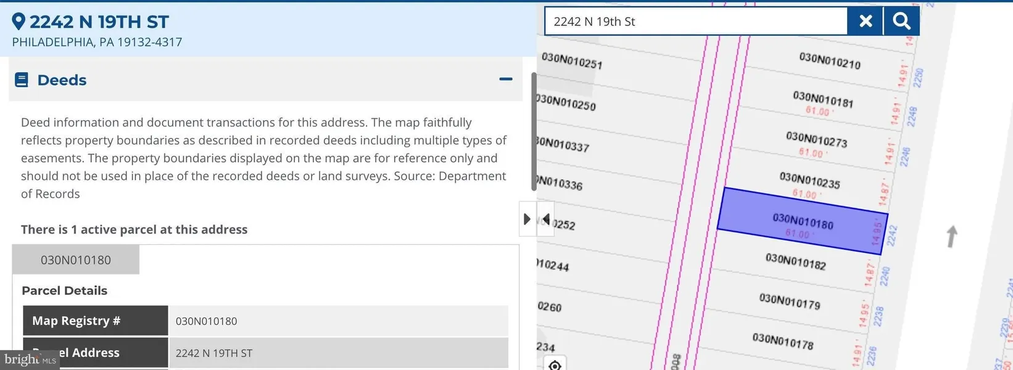The height and width of the screenshot is (370, 1013).
Task: Click the locate-me target icon on map
Action: point(555,365)
